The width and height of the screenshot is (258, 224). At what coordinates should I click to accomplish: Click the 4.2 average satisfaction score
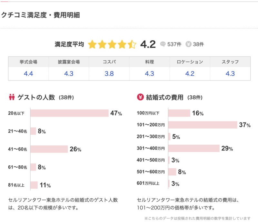click(148, 44)
